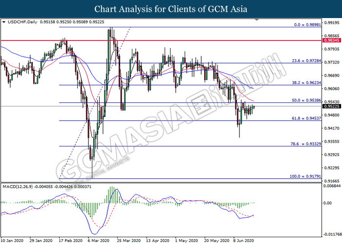Click the Fibonacci label 100.0 = 0.91791

point(305,176)
